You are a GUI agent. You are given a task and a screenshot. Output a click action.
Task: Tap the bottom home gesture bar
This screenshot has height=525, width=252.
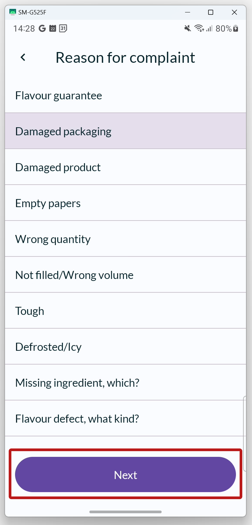tap(125, 512)
